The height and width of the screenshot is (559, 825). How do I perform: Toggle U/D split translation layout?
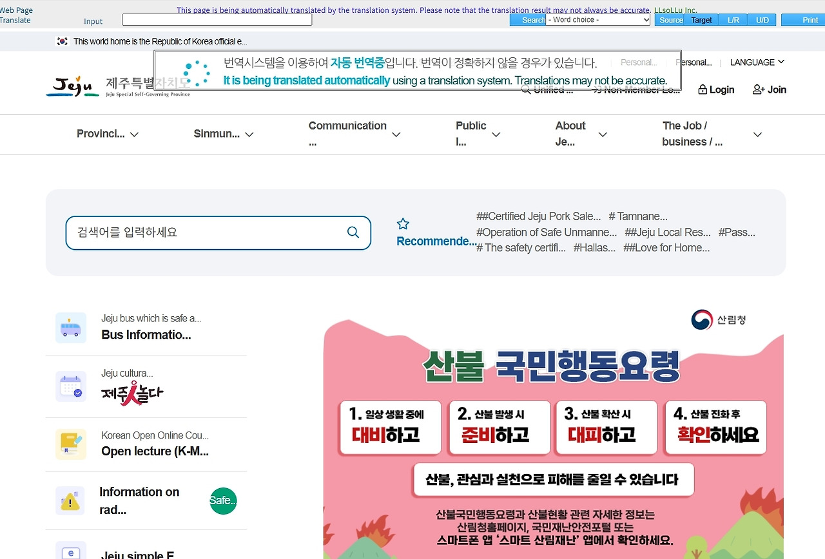[762, 20]
